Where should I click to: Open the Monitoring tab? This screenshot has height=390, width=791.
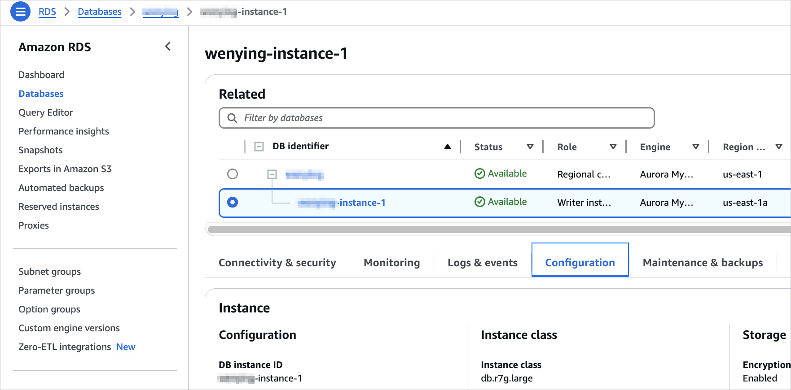click(x=391, y=263)
